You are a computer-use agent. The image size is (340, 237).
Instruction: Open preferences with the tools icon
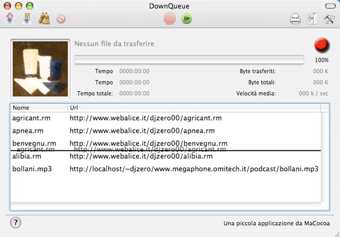(x=329, y=19)
